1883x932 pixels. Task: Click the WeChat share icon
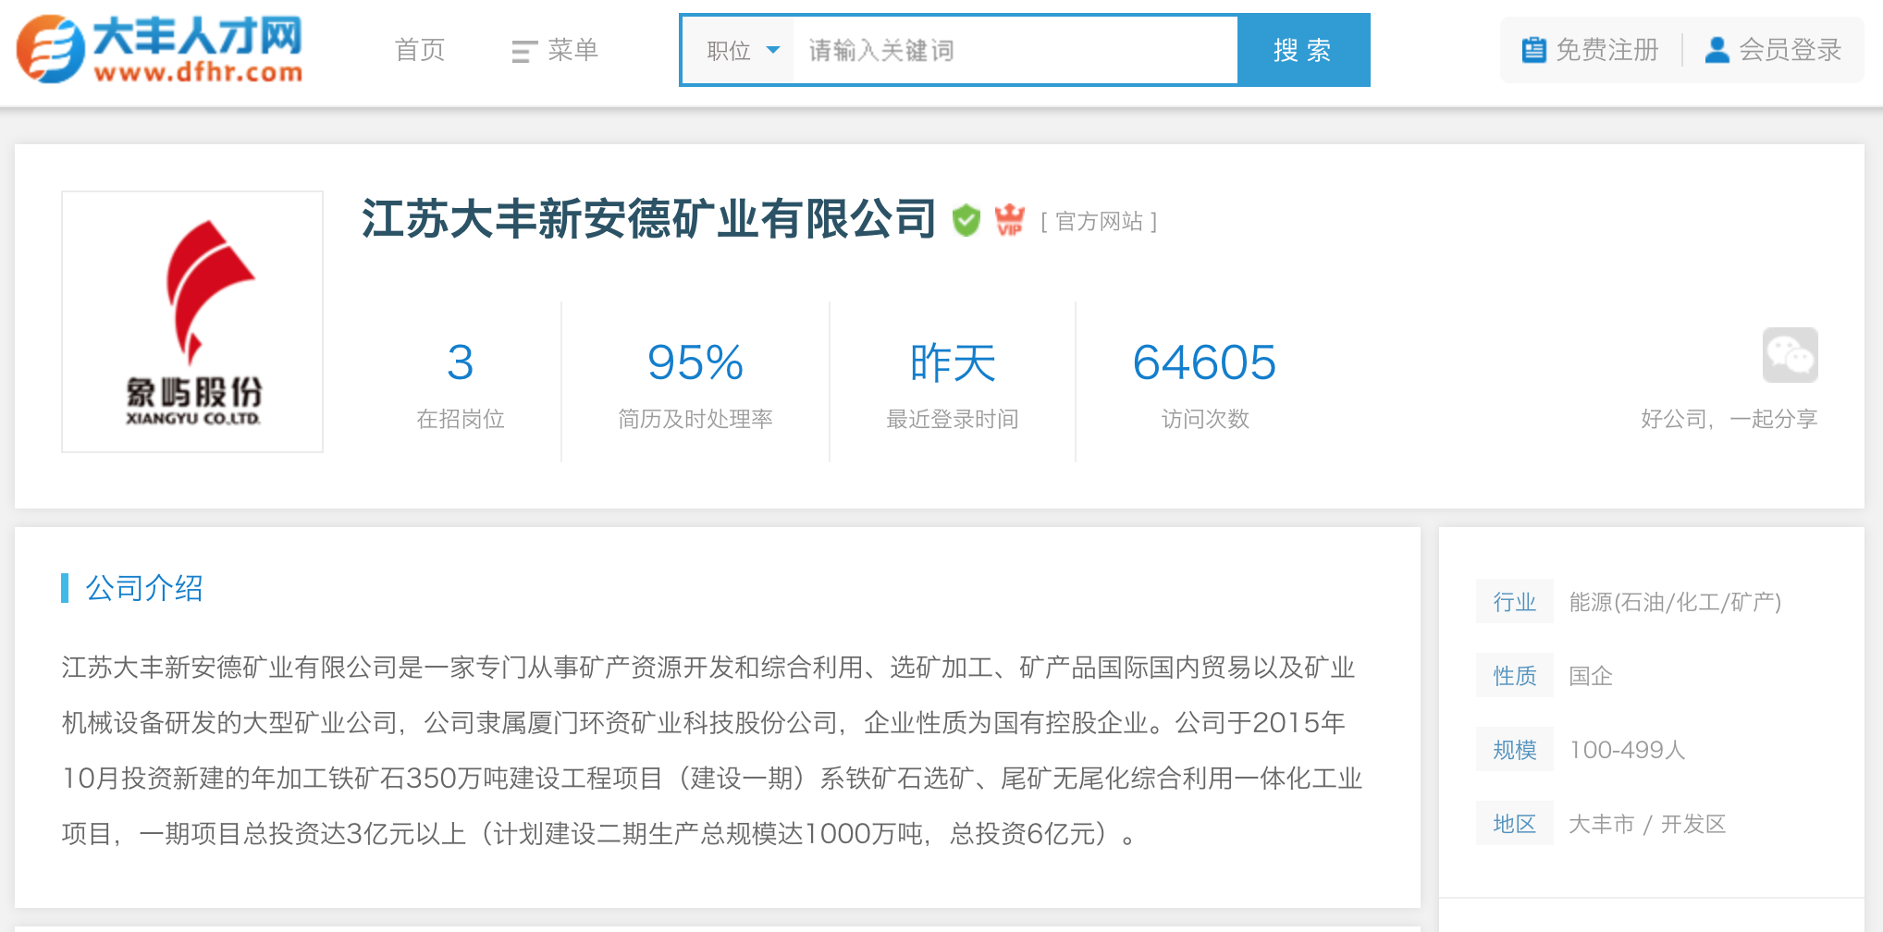tap(1790, 355)
